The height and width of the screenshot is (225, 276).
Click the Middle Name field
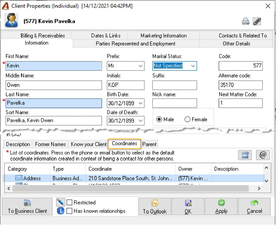[x=54, y=85]
